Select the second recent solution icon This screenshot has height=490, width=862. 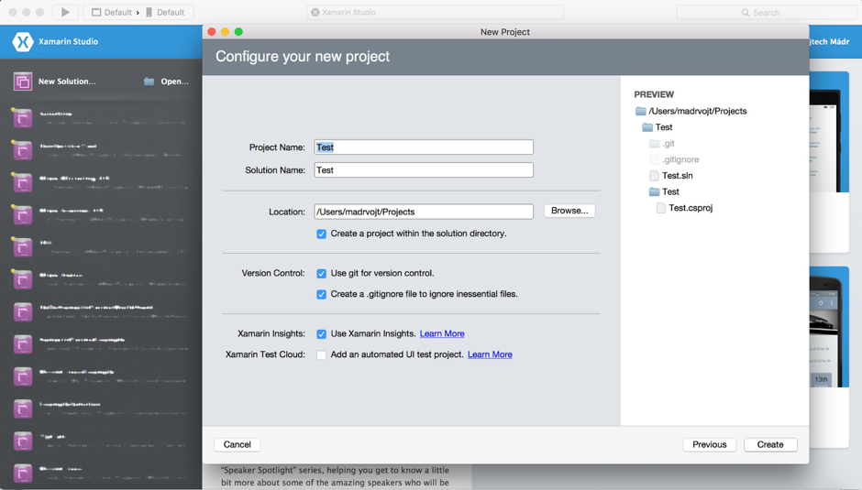(23, 150)
